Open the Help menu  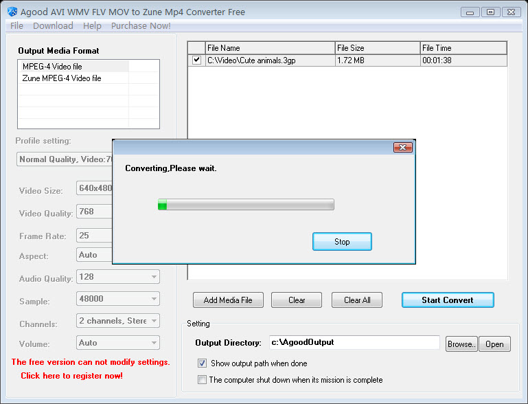point(92,25)
